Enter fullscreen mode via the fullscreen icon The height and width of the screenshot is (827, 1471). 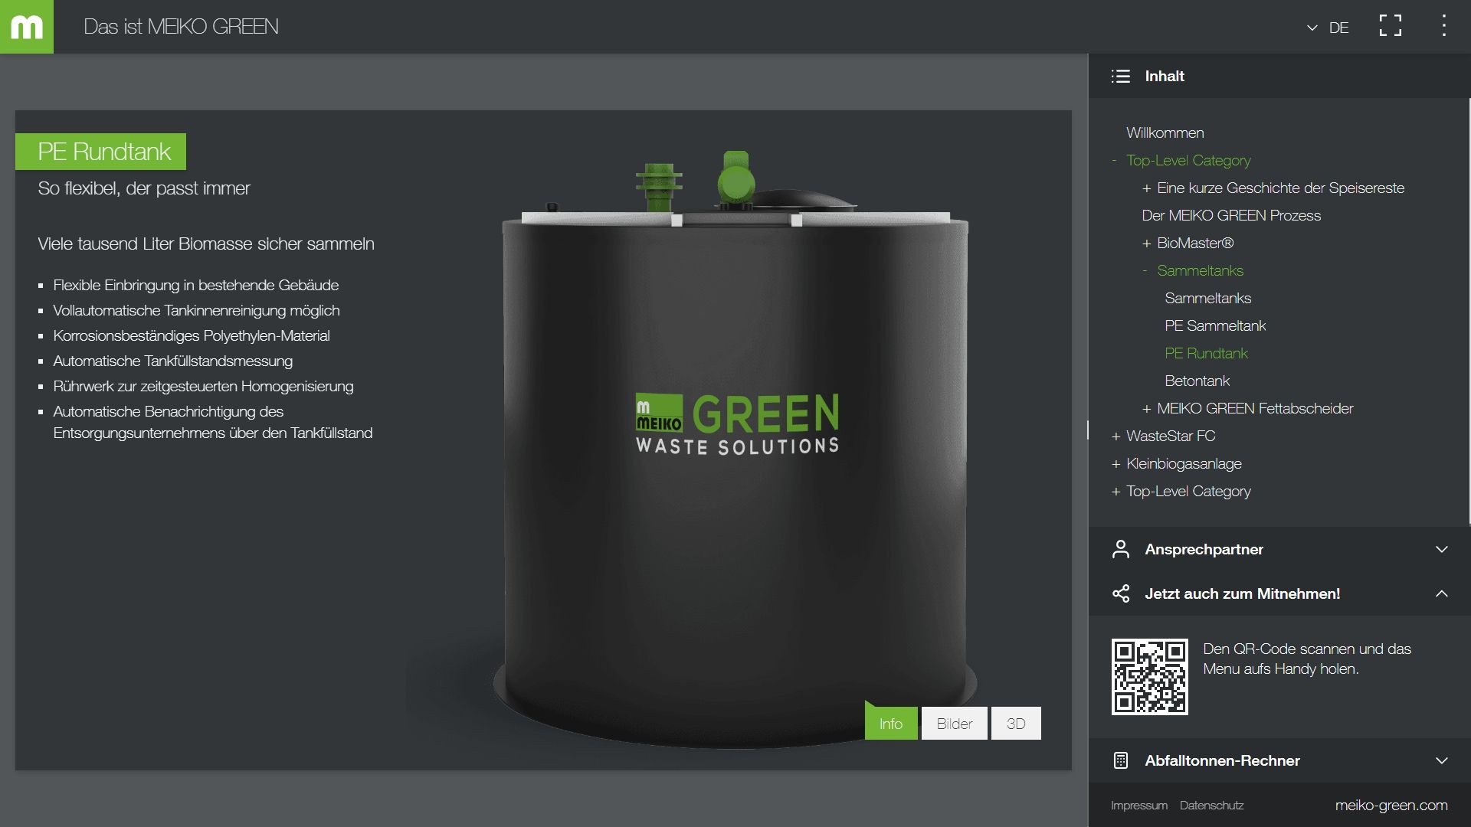[1390, 27]
